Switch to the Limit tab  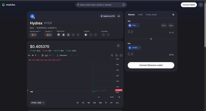coord(140,15)
